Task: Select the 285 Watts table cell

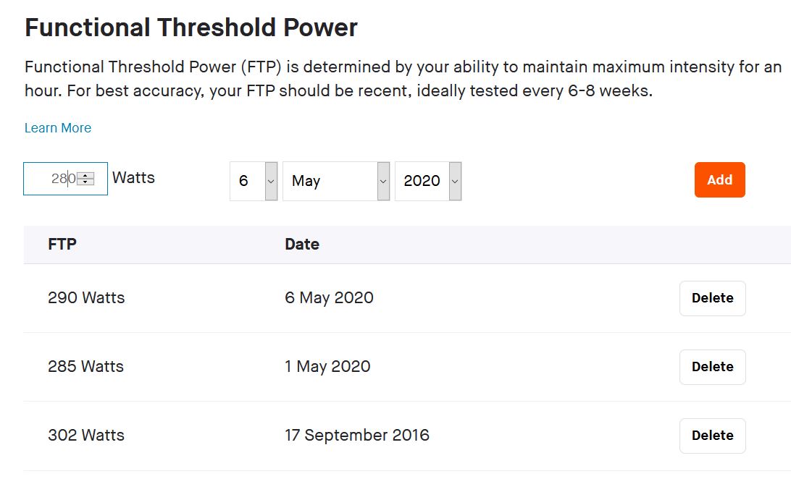Action: point(85,367)
